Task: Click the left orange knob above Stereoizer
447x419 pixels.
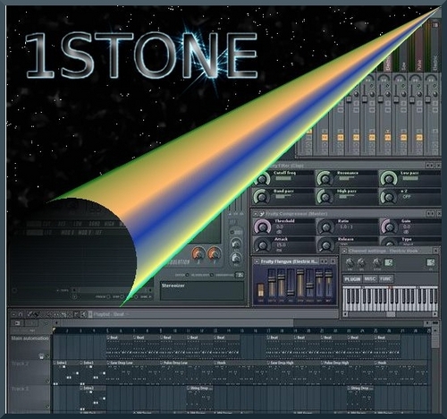Action: tap(198, 253)
